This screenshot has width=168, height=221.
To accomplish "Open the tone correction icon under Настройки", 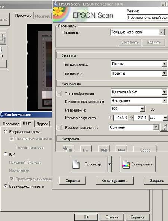I will point(103,149).
